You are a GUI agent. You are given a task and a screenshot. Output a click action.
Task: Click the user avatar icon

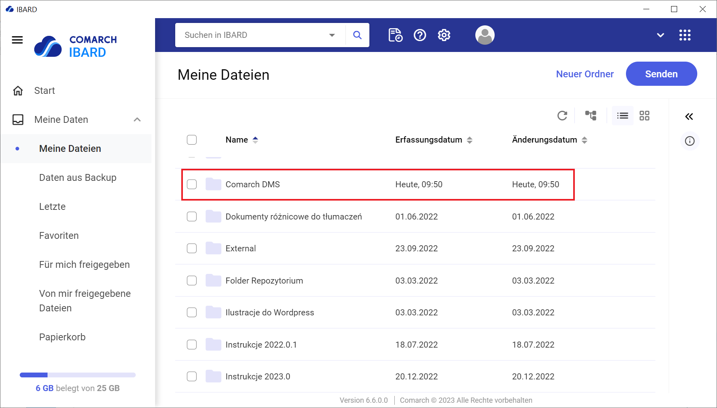tap(485, 35)
